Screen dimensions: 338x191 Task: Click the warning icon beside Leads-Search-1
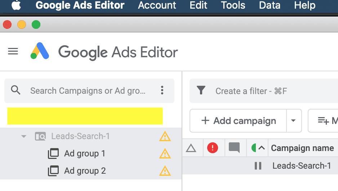[x=165, y=136]
